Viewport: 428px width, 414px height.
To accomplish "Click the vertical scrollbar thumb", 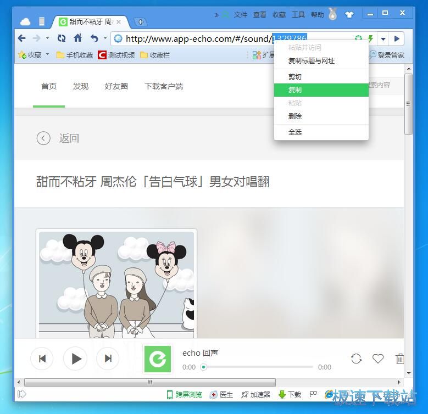I will point(408,104).
